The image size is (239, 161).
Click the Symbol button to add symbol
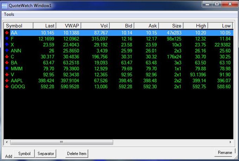point(24,154)
